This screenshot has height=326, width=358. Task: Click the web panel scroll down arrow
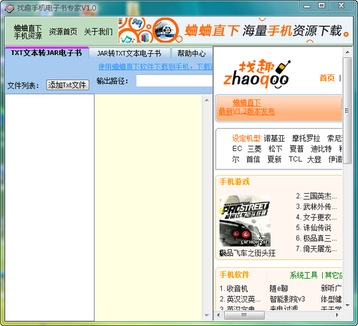click(x=347, y=305)
